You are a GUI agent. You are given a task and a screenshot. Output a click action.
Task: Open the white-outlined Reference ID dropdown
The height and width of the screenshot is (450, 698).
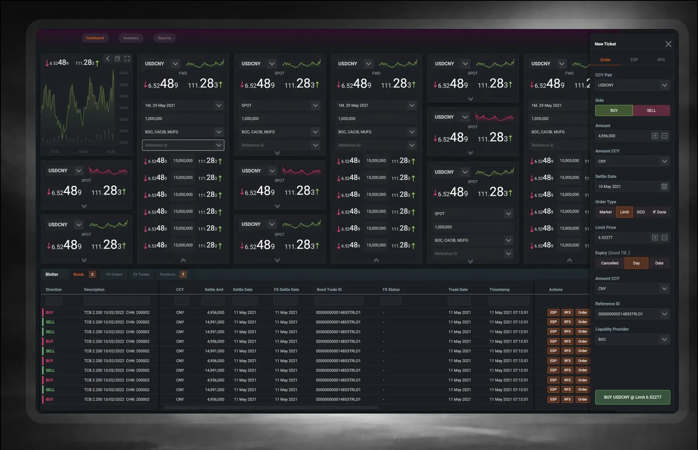tap(183, 145)
